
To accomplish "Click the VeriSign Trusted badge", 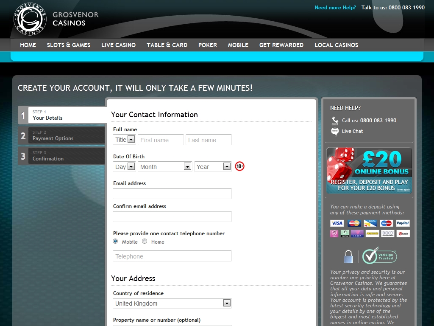I will pyautogui.click(x=379, y=256).
